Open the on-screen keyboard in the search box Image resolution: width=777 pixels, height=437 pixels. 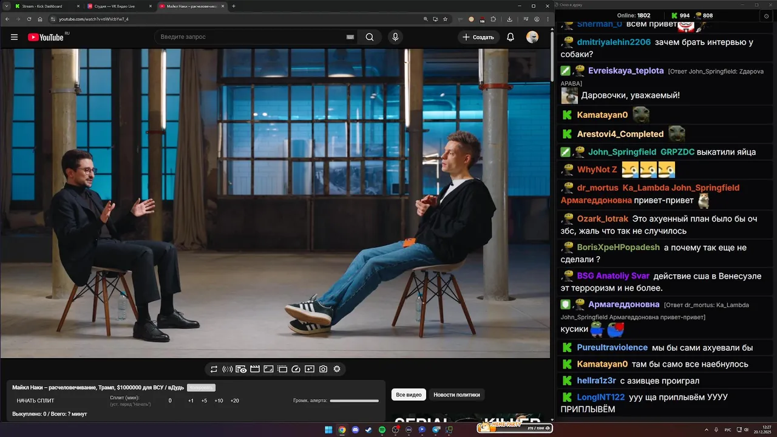(350, 37)
